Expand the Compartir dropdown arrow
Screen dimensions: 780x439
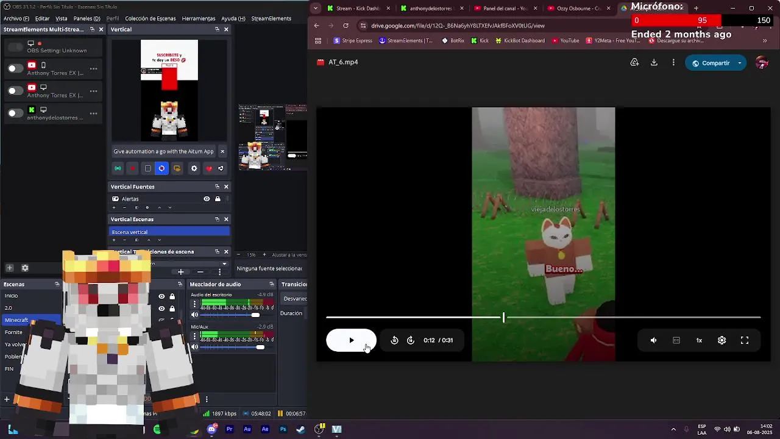(740, 63)
